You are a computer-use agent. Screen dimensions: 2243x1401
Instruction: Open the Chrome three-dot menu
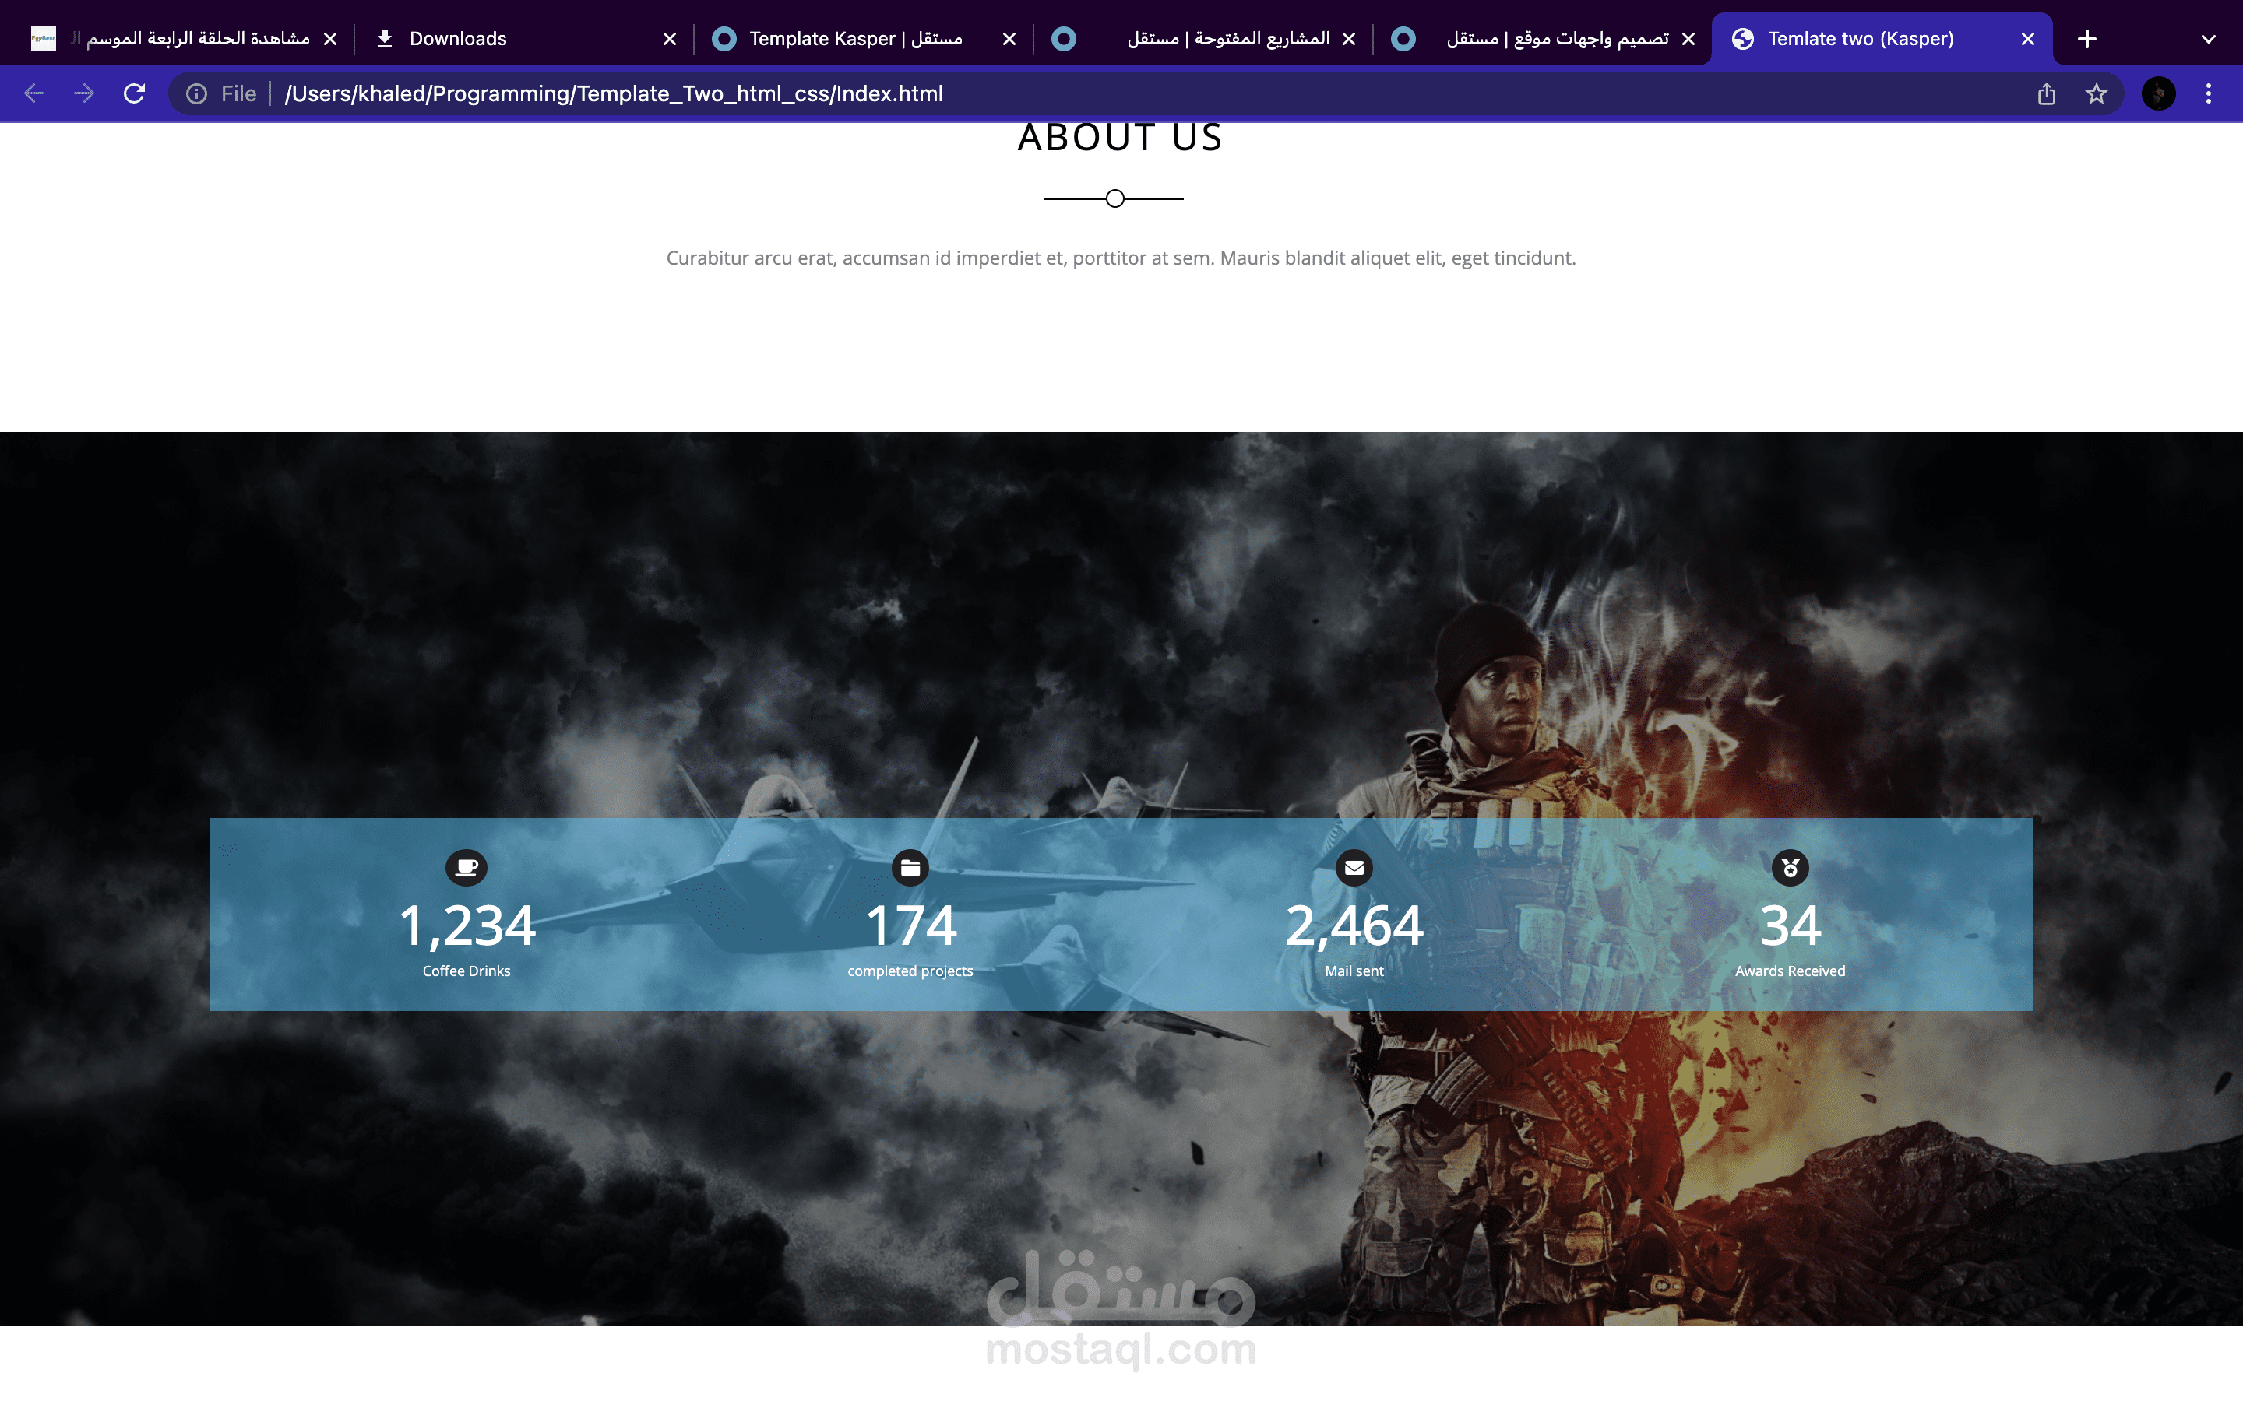[2209, 93]
